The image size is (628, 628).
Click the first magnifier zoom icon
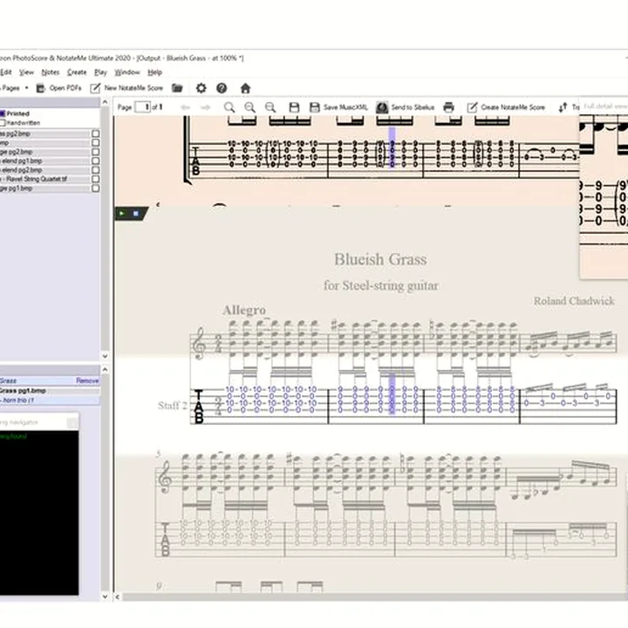tap(229, 107)
